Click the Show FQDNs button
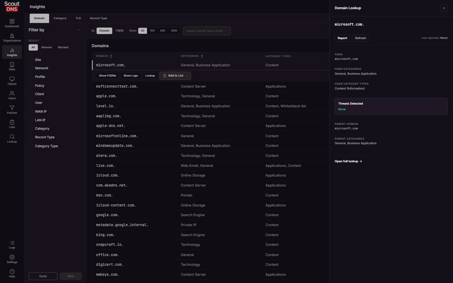Image resolution: width=453 pixels, height=283 pixels. (108, 76)
